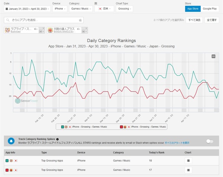Click the Type column header
223x177 pixels.
(44, 152)
